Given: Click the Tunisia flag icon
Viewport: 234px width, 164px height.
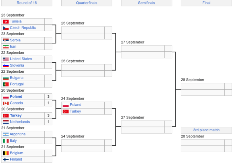Looking at the screenshot, I should click(6, 21).
